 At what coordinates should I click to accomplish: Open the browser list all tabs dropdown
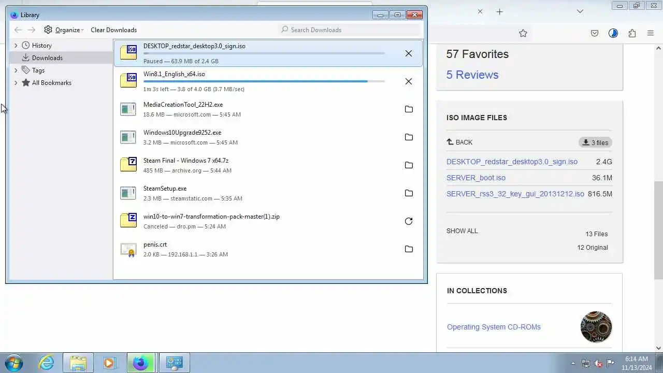(x=580, y=11)
